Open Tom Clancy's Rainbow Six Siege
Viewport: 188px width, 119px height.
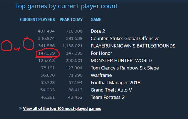[125, 68]
